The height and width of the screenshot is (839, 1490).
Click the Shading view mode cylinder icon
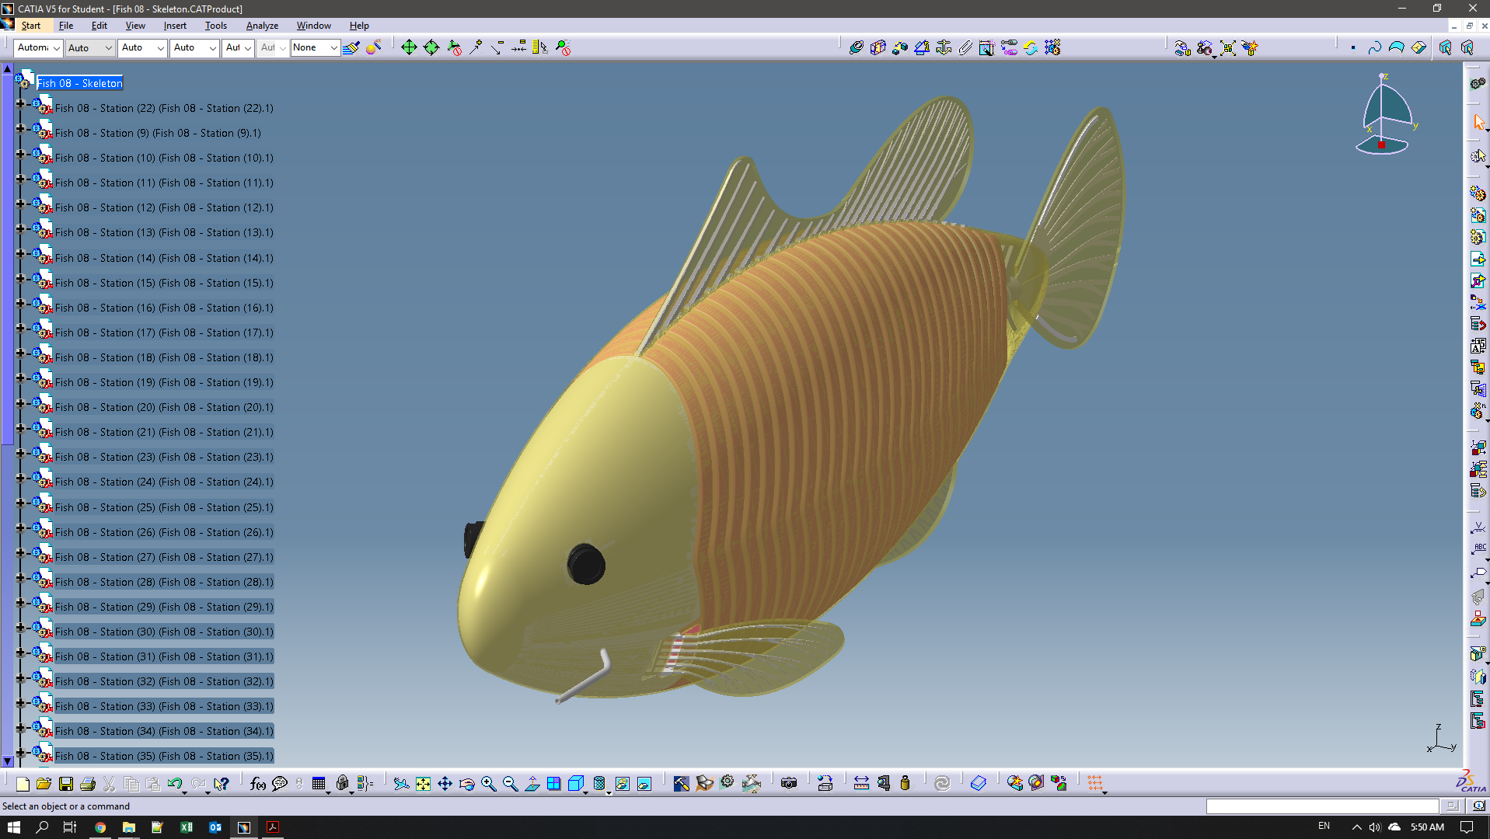599,783
